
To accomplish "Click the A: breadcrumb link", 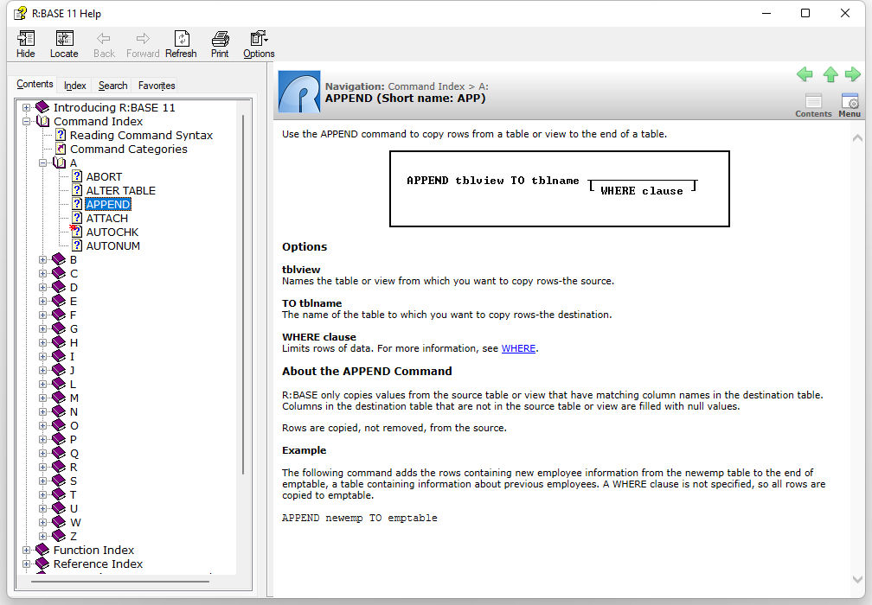I will click(484, 86).
